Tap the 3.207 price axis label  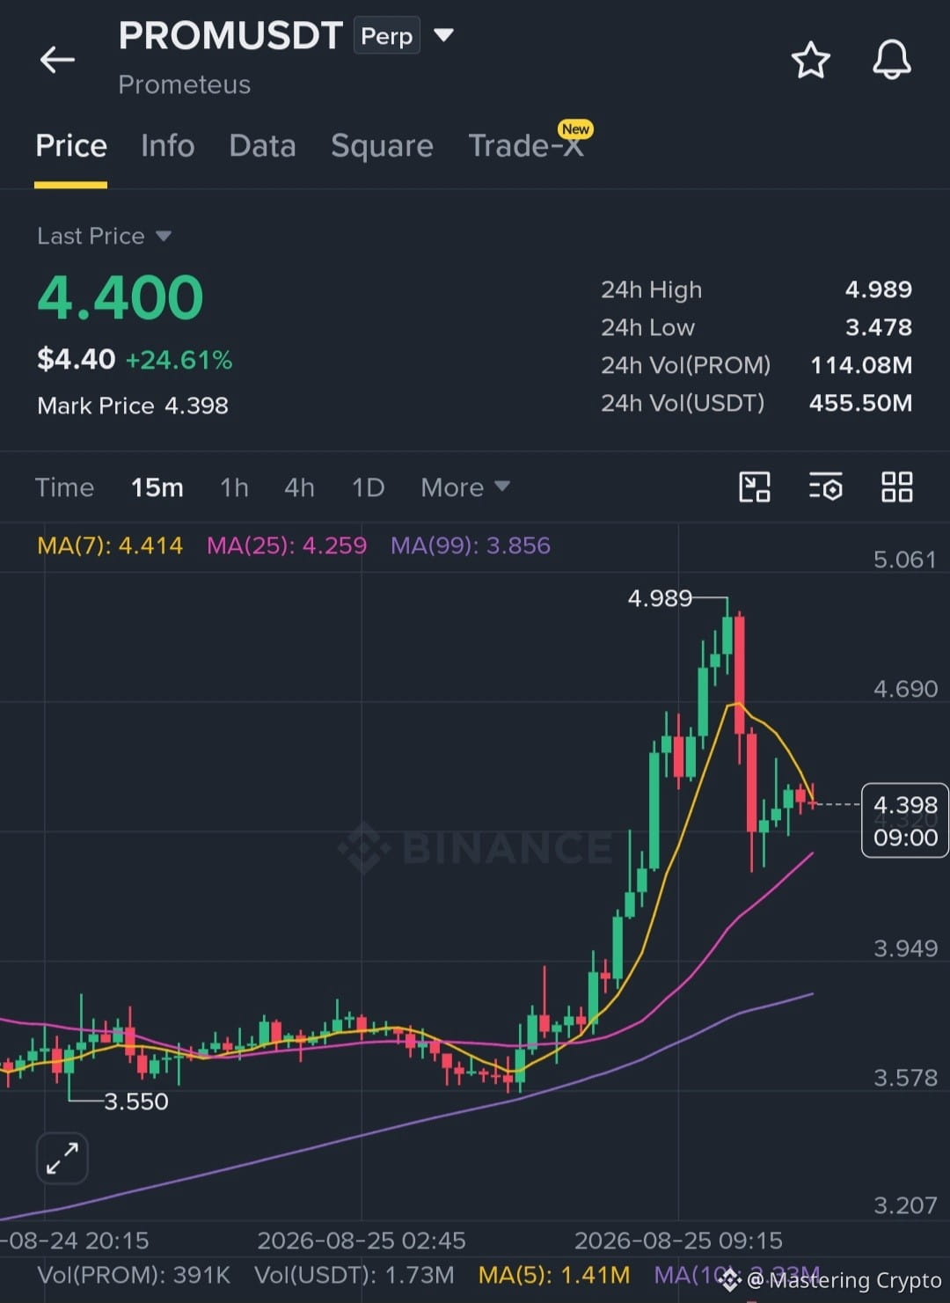(x=905, y=1205)
